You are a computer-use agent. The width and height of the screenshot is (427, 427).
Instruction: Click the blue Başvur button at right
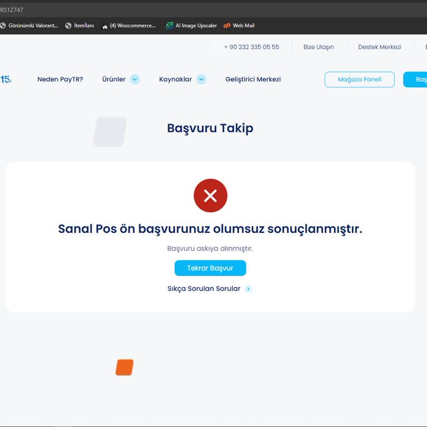tap(415, 80)
